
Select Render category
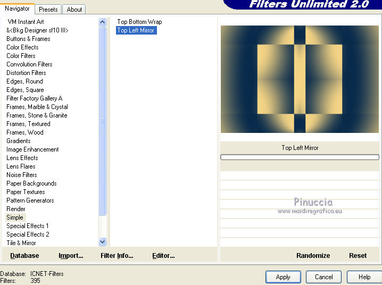tap(16, 209)
